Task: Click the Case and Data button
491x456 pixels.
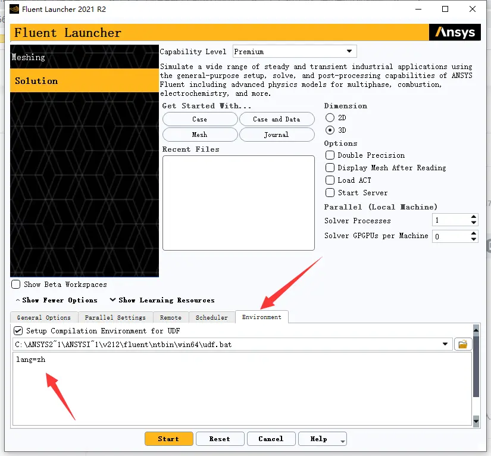Action: 277,119
